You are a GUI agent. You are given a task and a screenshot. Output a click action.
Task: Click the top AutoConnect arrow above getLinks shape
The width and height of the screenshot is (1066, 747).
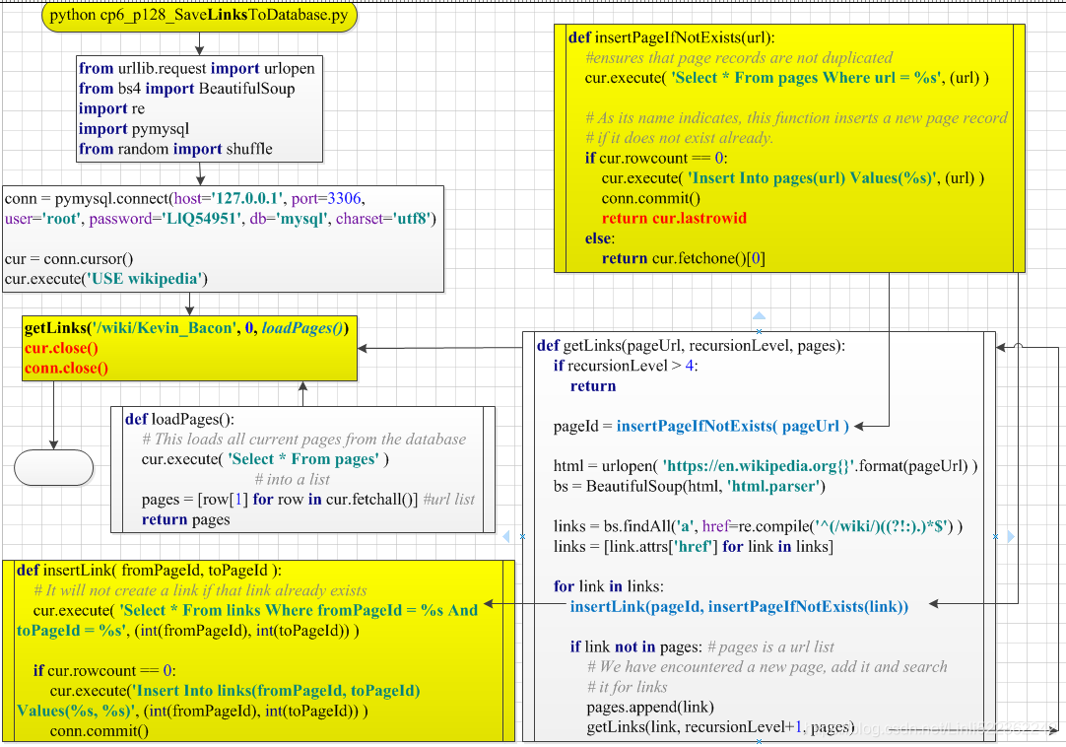760,315
